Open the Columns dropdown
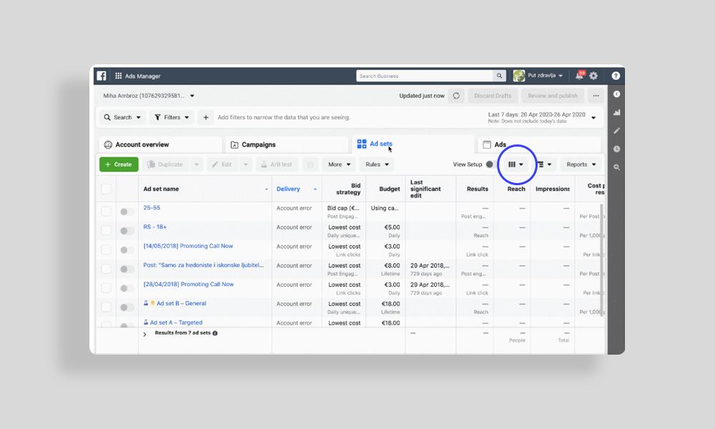The height and width of the screenshot is (429, 715). (x=516, y=164)
